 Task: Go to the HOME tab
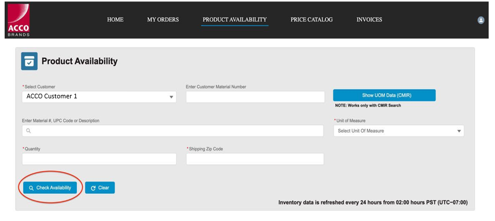tap(115, 20)
